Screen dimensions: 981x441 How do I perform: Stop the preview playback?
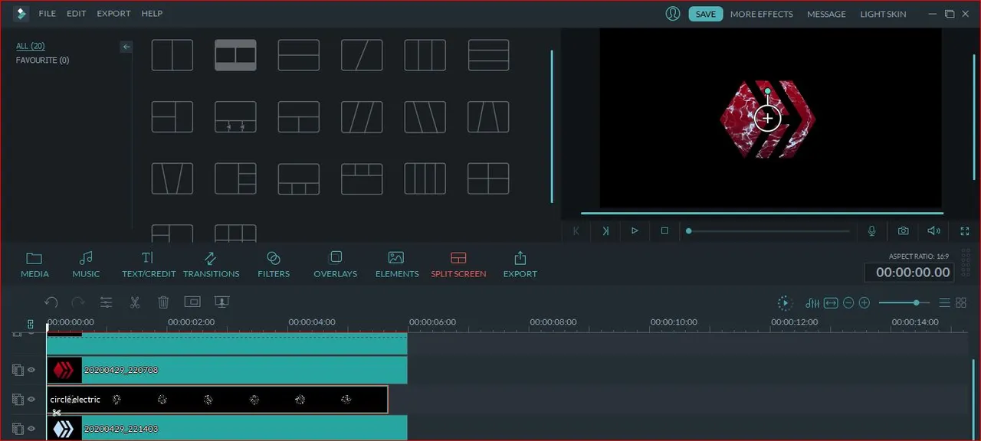tap(664, 230)
